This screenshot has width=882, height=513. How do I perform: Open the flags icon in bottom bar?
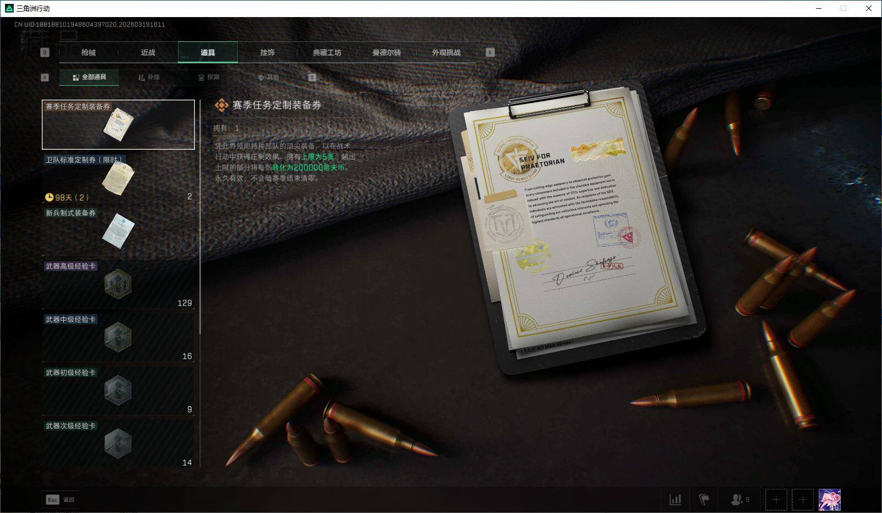point(704,499)
